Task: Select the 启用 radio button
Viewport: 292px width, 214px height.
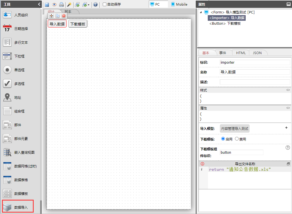Action: coord(223,139)
